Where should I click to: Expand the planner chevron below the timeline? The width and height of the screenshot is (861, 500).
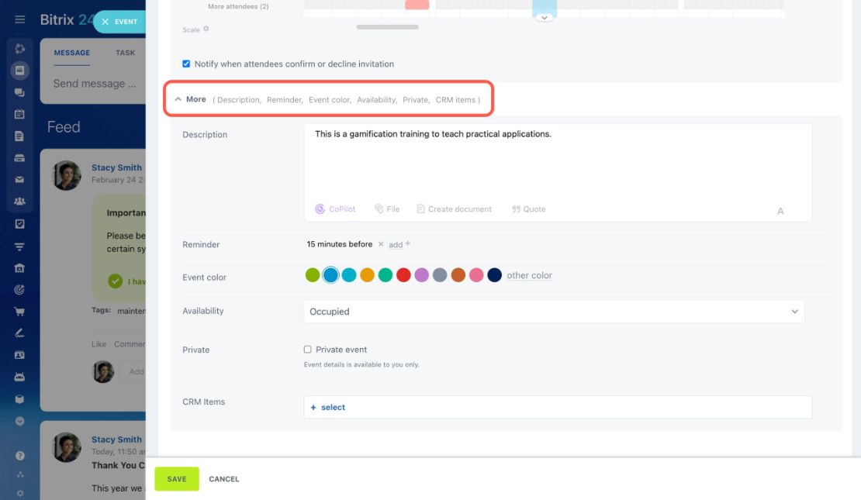(x=545, y=18)
